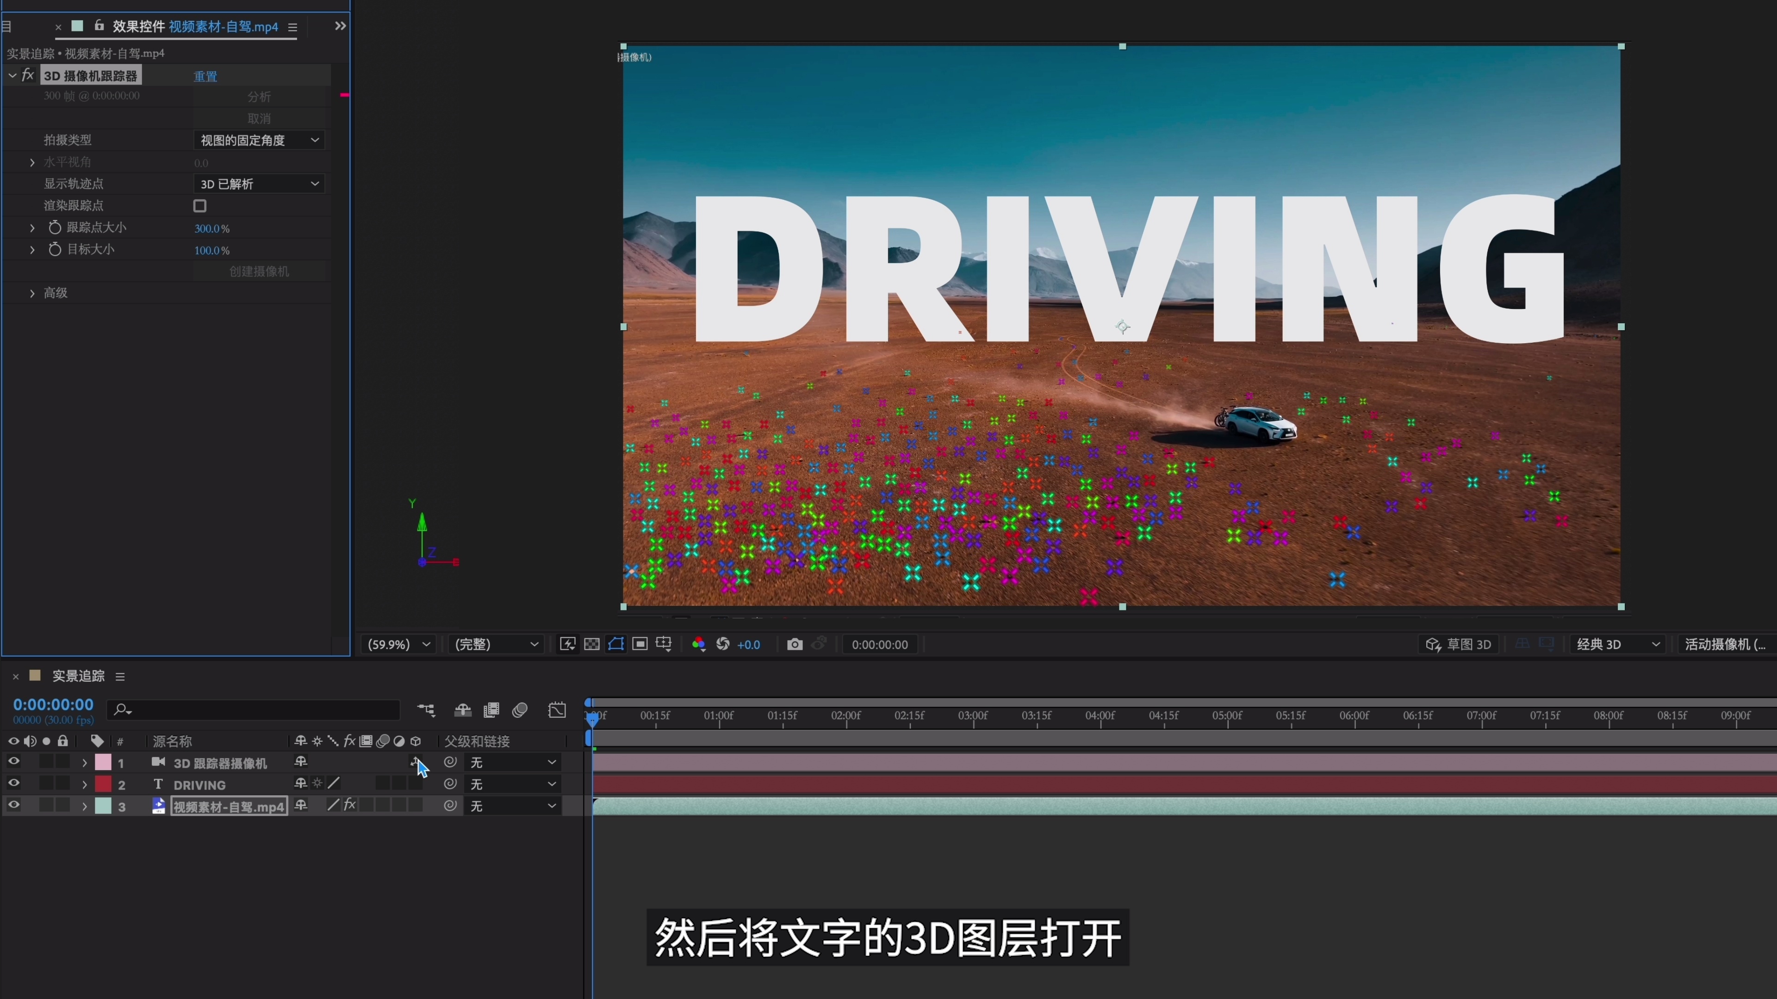This screenshot has height=999, width=1777.
Task: Click parent pick whip for 视频素材-自驾.mp4 layer
Action: pyautogui.click(x=450, y=805)
